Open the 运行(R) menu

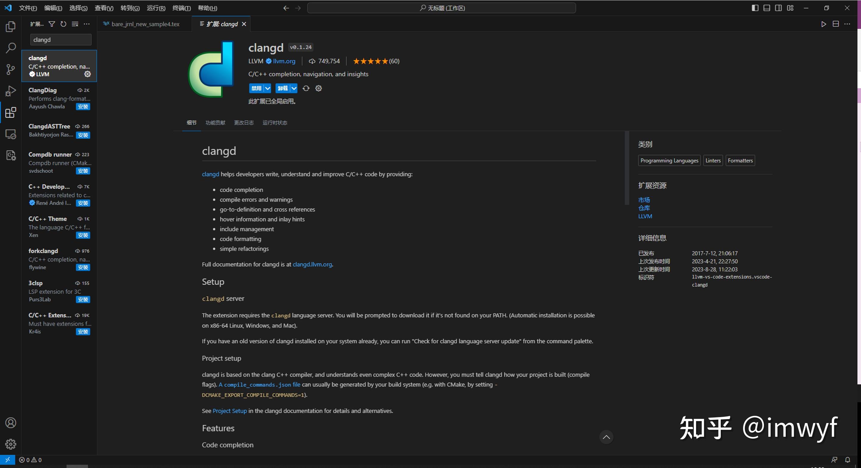click(156, 8)
